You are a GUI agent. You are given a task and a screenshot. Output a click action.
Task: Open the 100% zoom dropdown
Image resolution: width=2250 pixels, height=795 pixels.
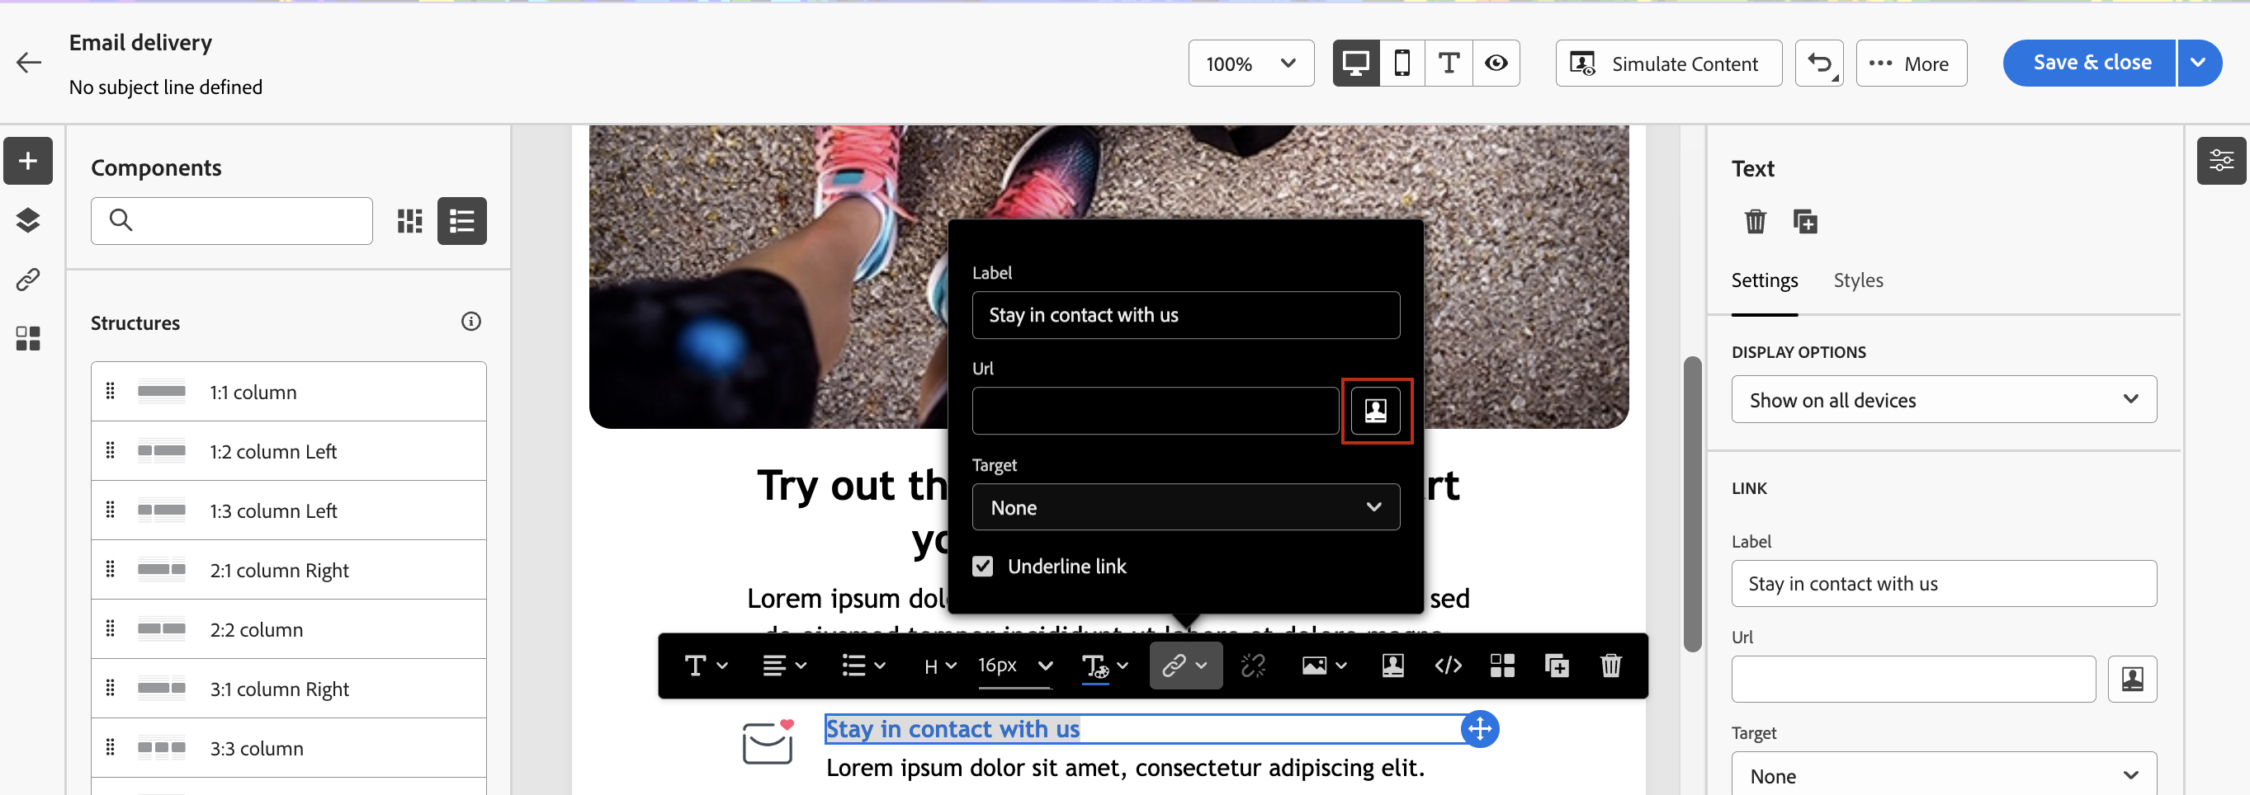click(x=1250, y=63)
